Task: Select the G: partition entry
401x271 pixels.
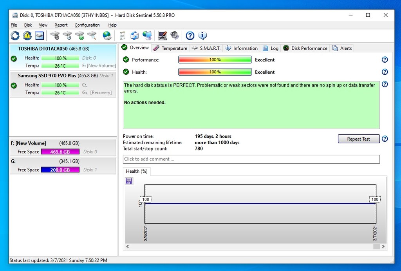Action: tap(63, 165)
